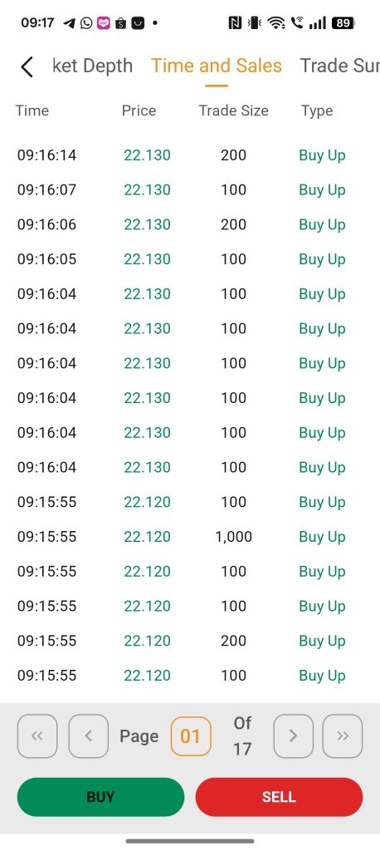Jump to the last page of trades
Viewport: 380px width, 851px height.
pyautogui.click(x=343, y=736)
